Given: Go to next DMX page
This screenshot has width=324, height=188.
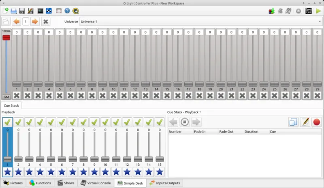Looking at the screenshot, I should click(x=35, y=21).
